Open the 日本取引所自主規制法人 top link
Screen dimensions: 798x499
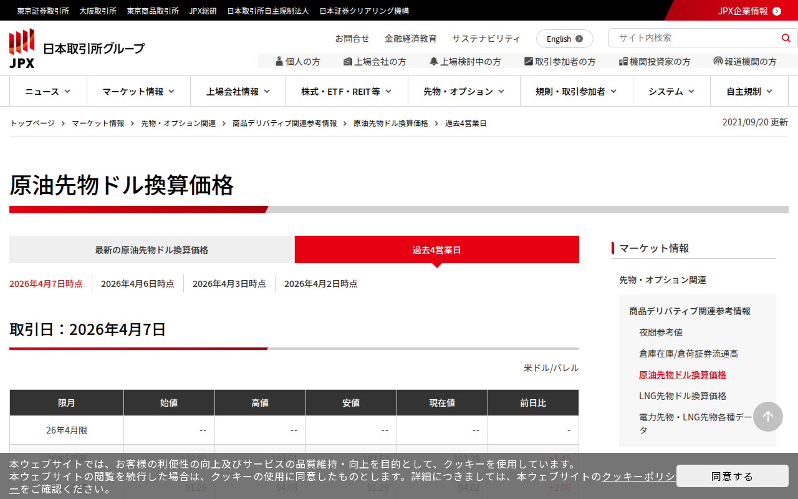click(268, 11)
